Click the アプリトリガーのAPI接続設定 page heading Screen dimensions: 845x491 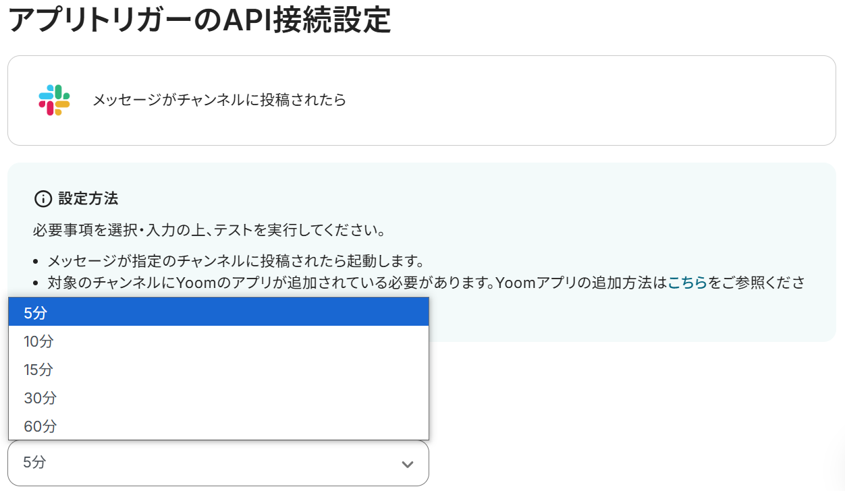coord(199,20)
